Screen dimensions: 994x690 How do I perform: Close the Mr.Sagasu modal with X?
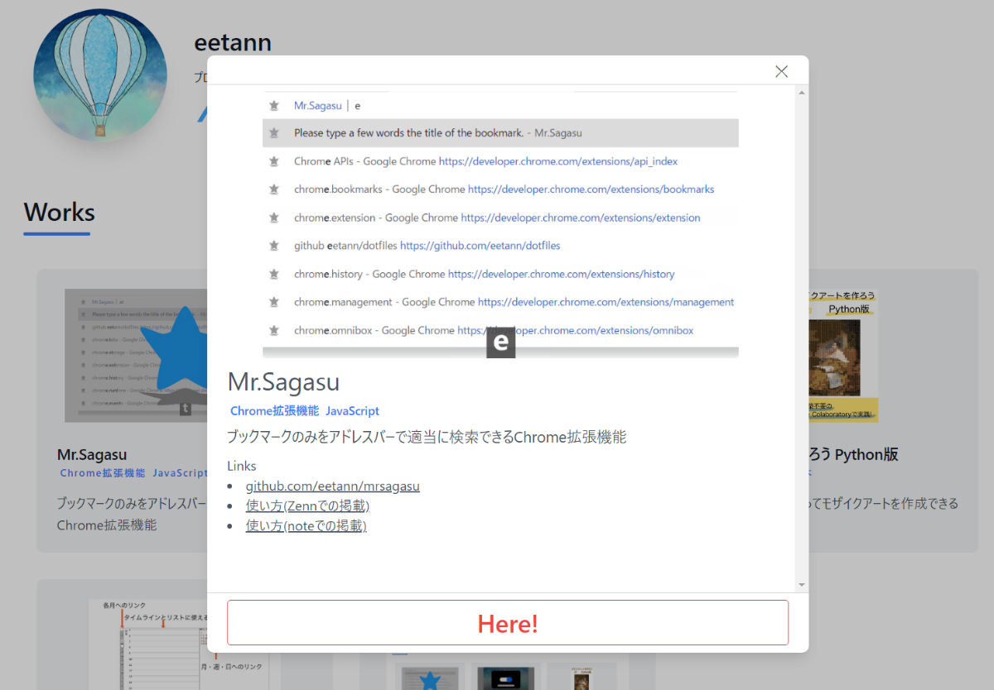tap(781, 71)
